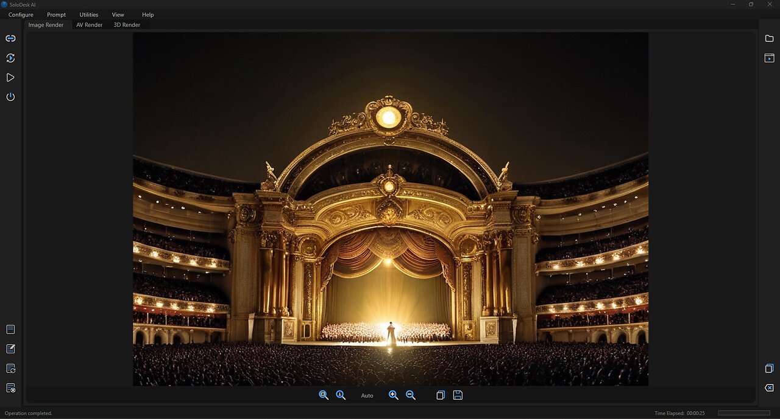Click the progress bar in status bar
Viewport: 780px width, 419px height.
(744, 413)
